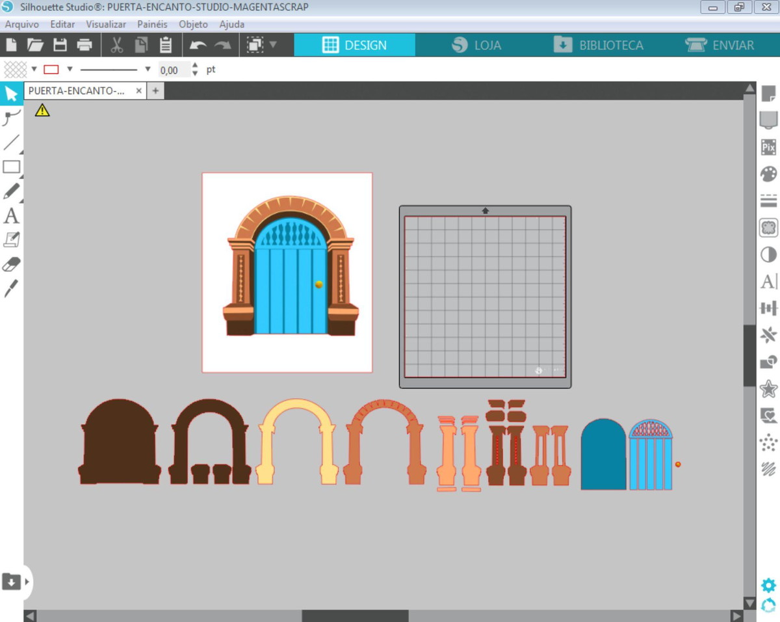Open the Rhinestones dots panel icon
This screenshot has height=622, width=780.
pyautogui.click(x=768, y=442)
